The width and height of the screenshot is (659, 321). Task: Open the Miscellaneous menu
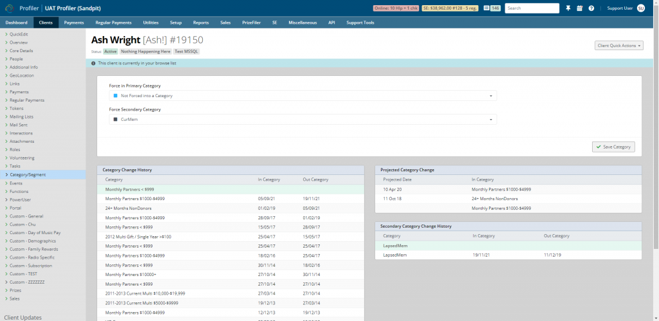click(302, 23)
